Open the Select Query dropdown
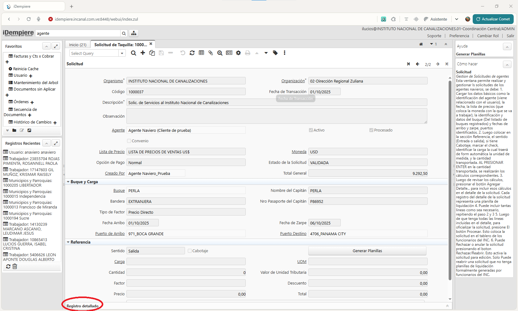This screenshot has width=518, height=311. 122,53
